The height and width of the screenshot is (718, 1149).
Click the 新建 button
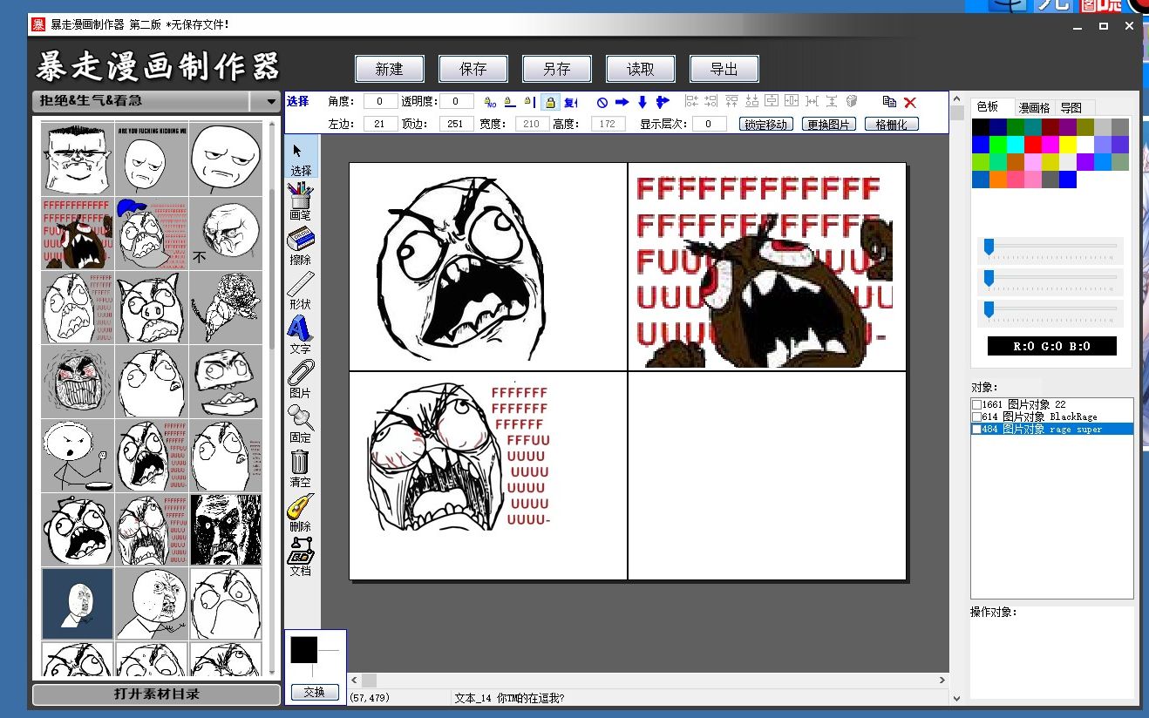click(x=390, y=69)
